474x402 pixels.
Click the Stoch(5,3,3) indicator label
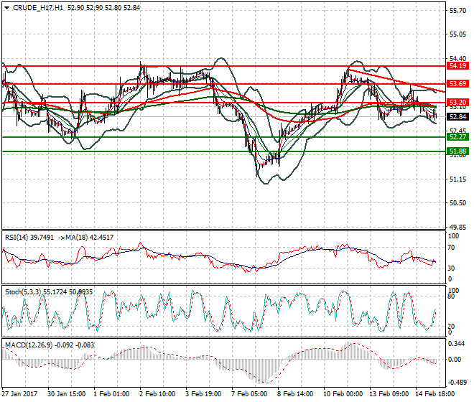pos(24,292)
